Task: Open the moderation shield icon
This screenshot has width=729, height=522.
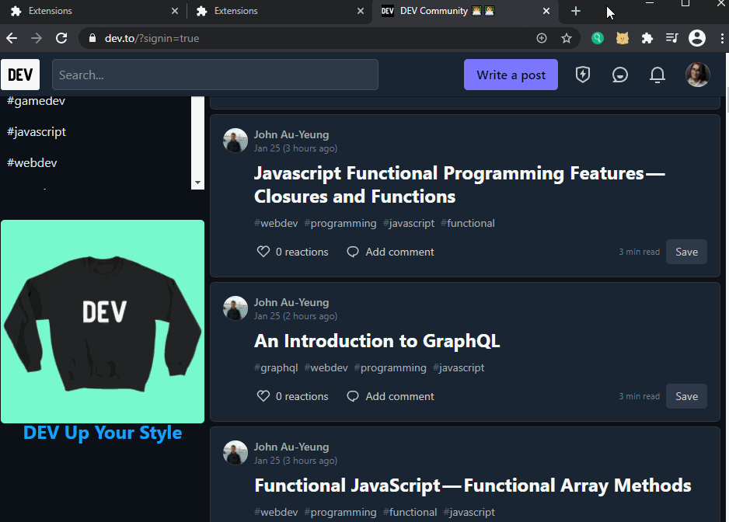Action: click(x=583, y=75)
